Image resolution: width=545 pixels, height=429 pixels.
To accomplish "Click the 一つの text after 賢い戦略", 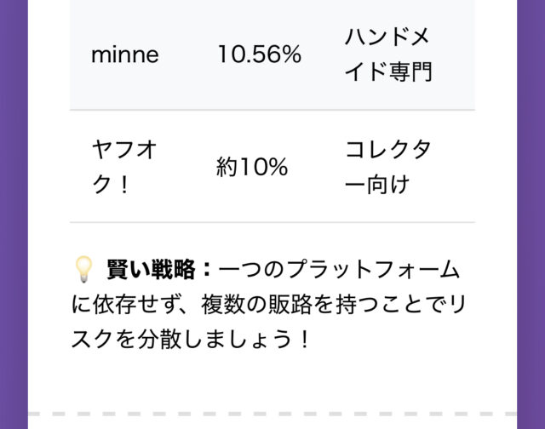I will point(245,270).
